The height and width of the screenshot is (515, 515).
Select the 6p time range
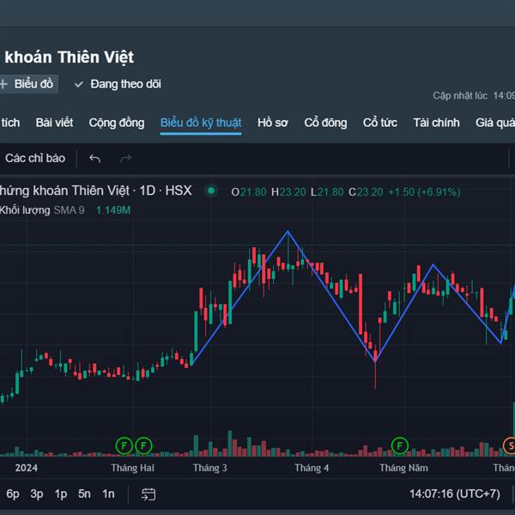(x=13, y=494)
